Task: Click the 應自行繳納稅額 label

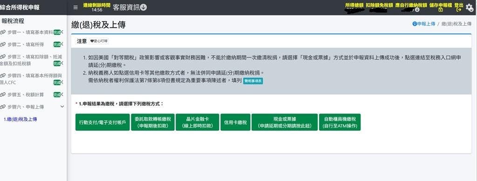Action: pos(411,5)
